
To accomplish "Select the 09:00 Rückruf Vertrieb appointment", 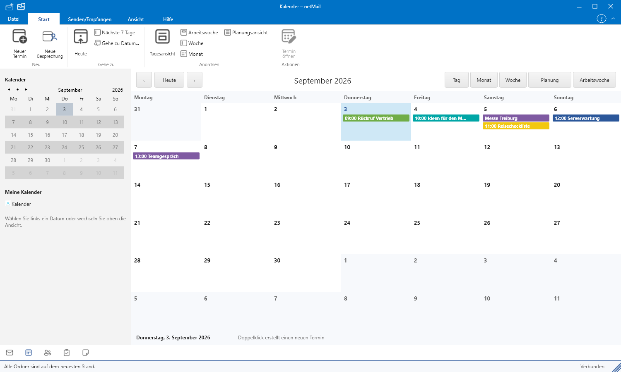I will tap(376, 118).
